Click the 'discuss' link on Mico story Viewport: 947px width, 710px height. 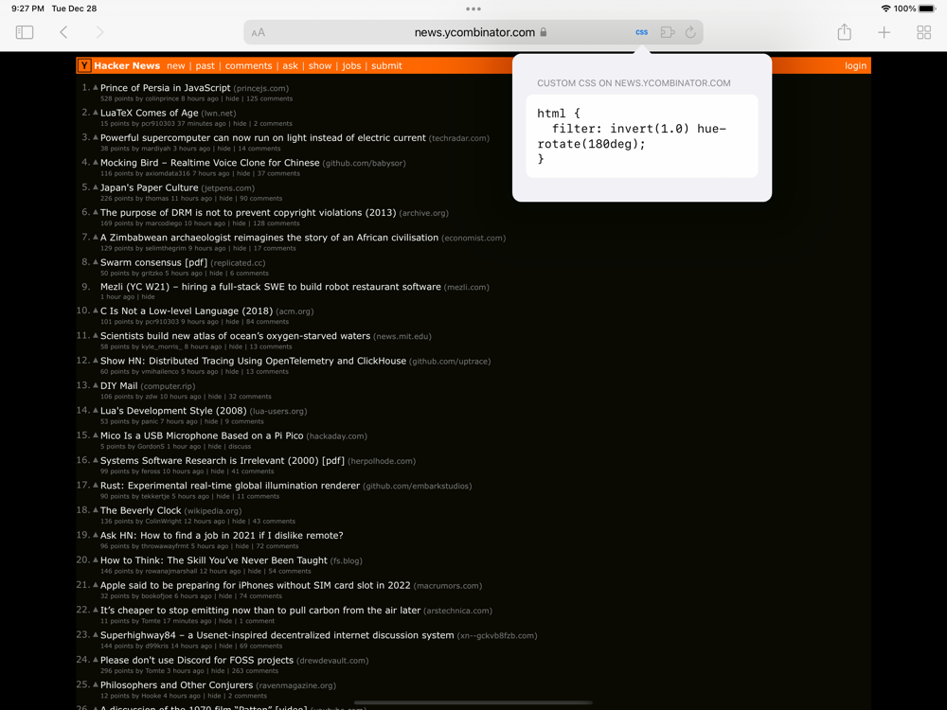240,446
